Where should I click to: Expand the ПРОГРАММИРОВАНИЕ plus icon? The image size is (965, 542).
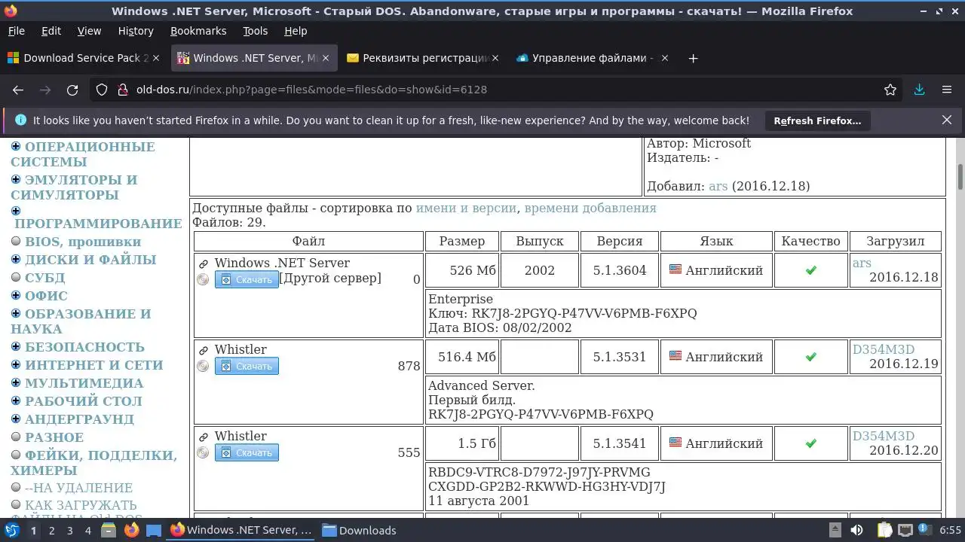(16, 211)
